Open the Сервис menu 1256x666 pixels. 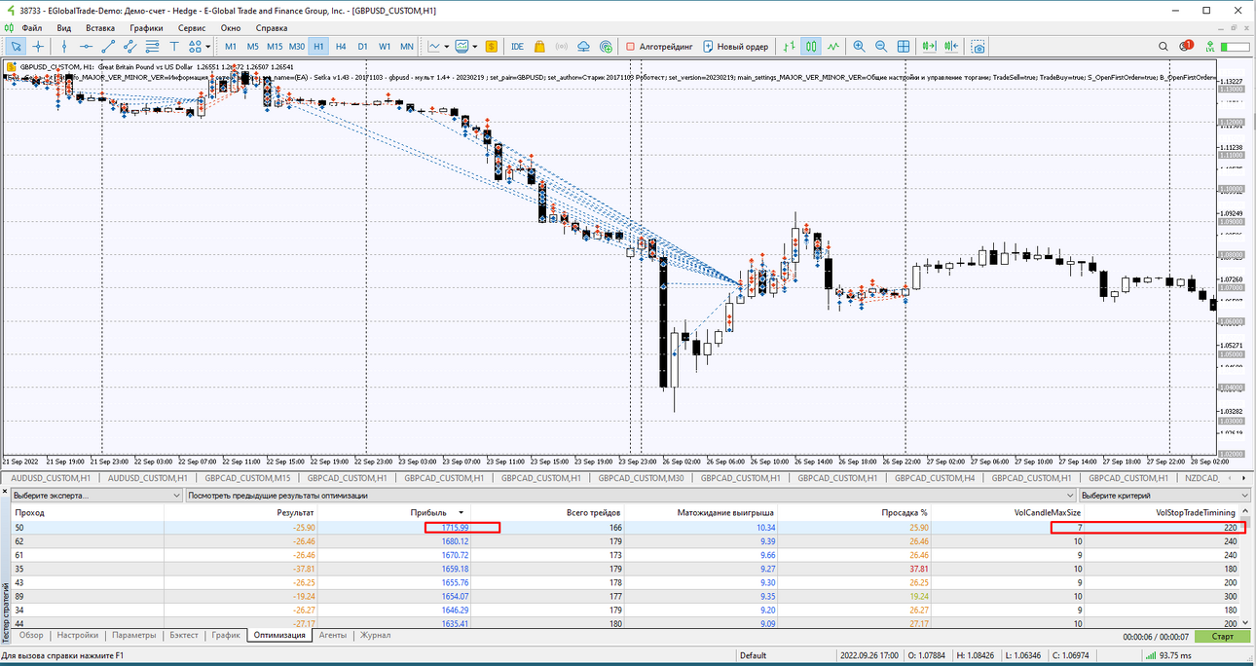191,28
